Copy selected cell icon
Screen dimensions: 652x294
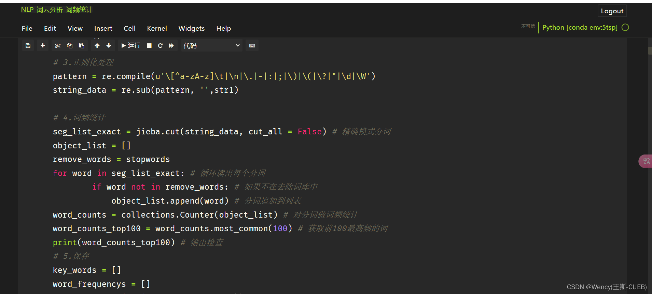pos(70,45)
